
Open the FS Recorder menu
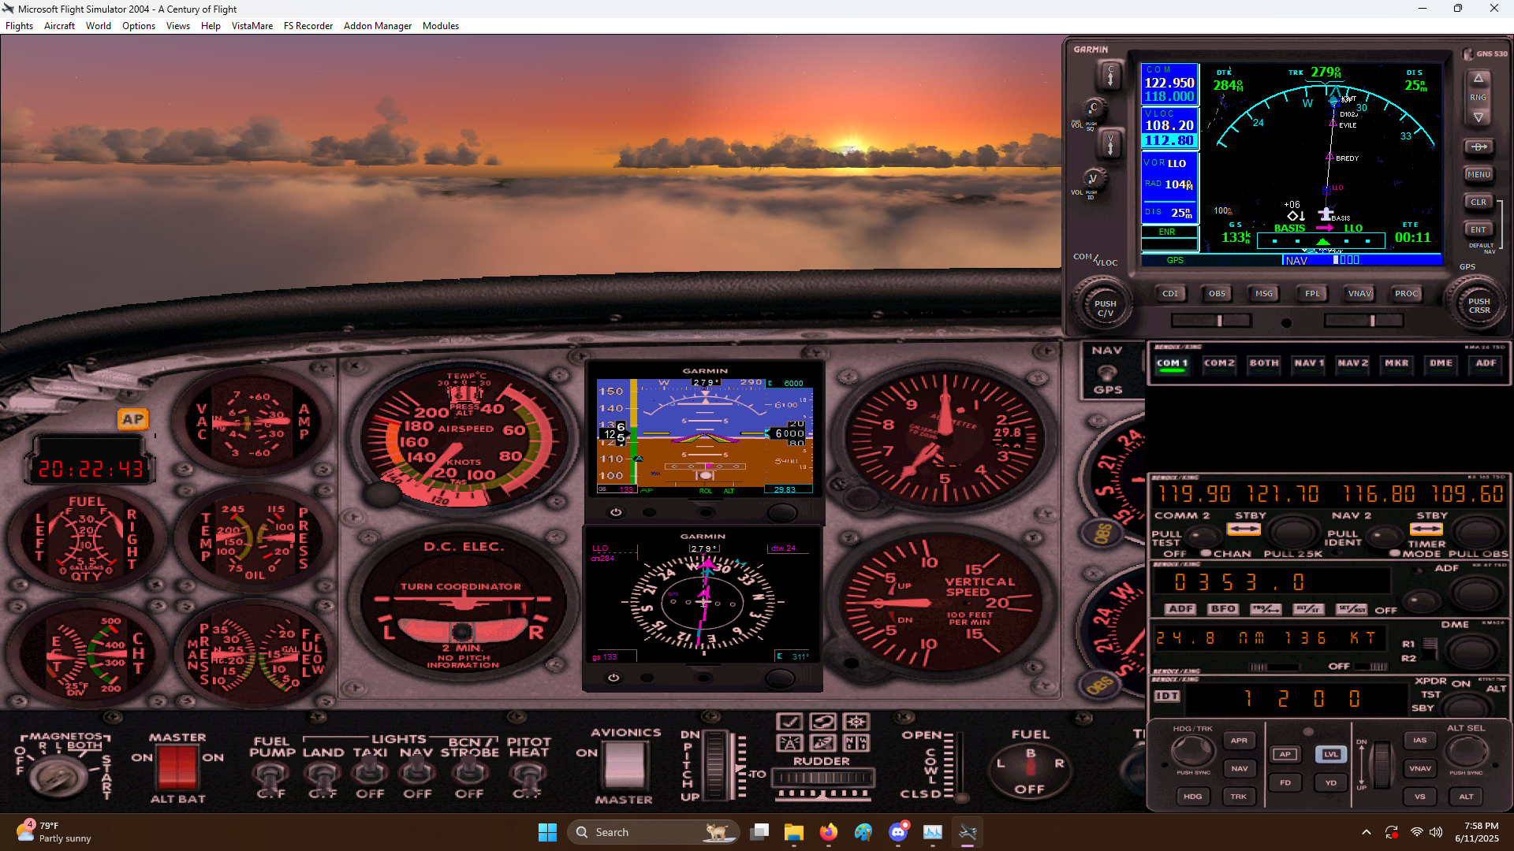[308, 26]
